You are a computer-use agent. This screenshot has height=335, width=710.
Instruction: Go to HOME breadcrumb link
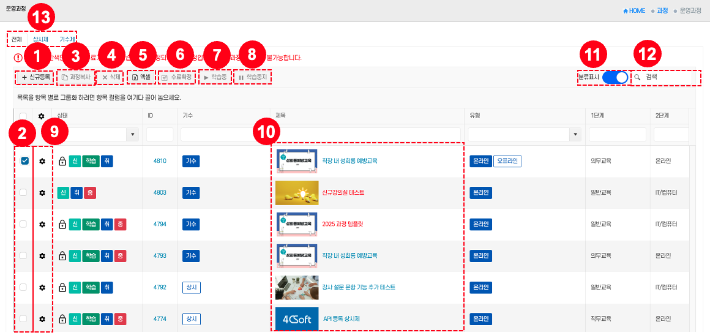633,11
